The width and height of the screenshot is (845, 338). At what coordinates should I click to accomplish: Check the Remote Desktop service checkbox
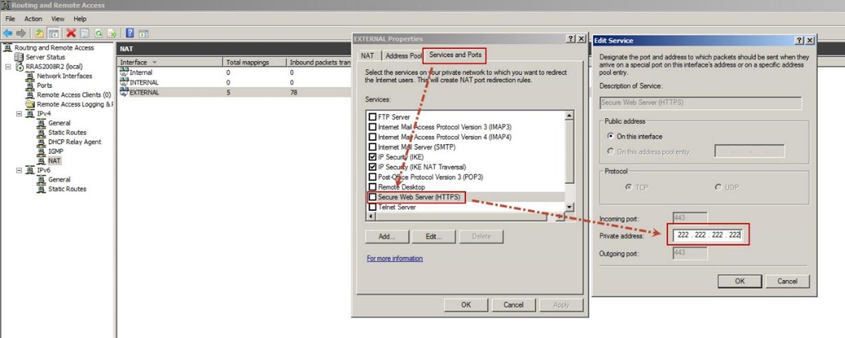pyautogui.click(x=372, y=187)
